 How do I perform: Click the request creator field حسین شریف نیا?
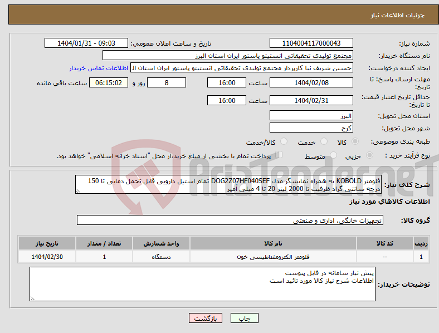[242, 68]
